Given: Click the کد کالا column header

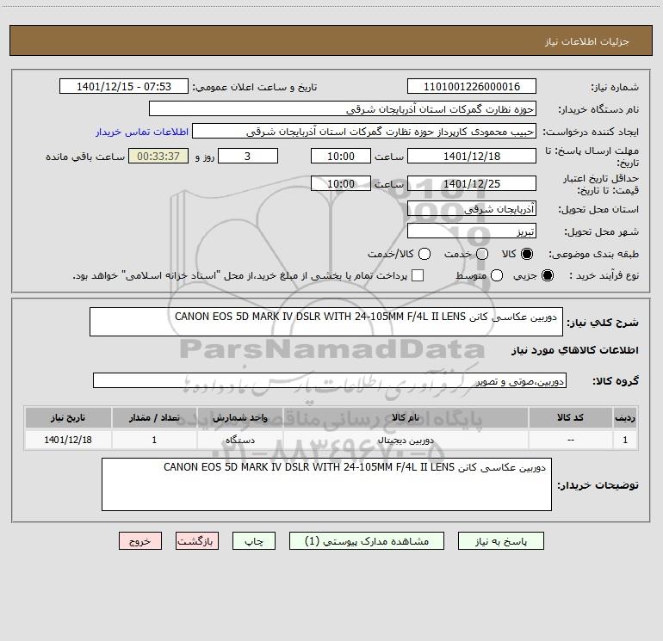Looking at the screenshot, I should [570, 417].
